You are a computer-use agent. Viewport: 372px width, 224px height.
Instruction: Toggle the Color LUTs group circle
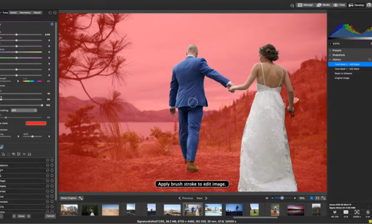click(52, 207)
